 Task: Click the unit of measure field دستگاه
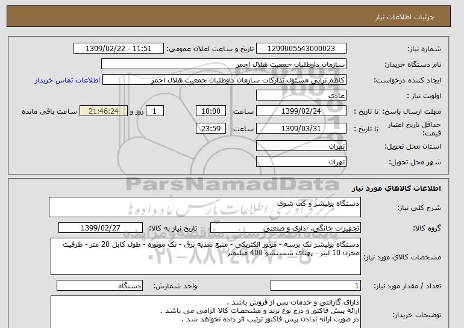click(99, 285)
